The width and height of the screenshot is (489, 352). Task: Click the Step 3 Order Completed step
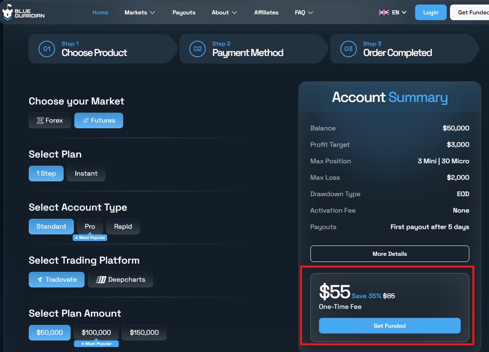click(404, 49)
